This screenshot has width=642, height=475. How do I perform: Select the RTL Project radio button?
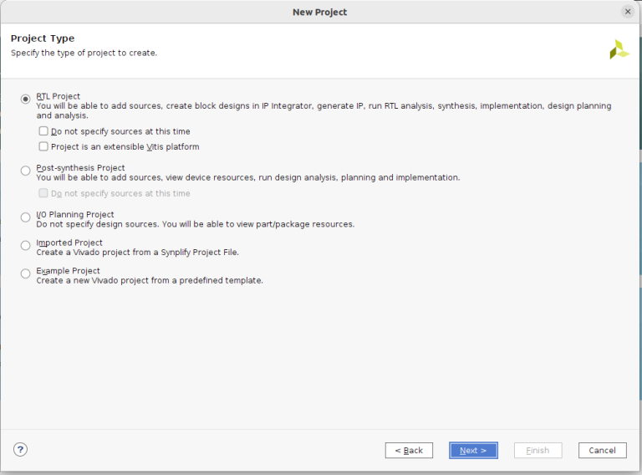coord(26,99)
